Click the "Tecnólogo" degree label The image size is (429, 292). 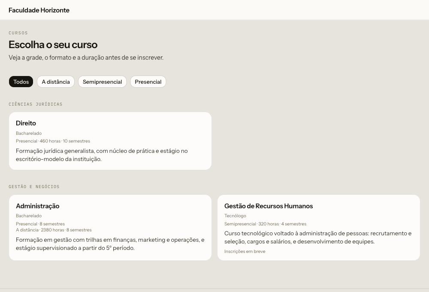click(x=235, y=216)
